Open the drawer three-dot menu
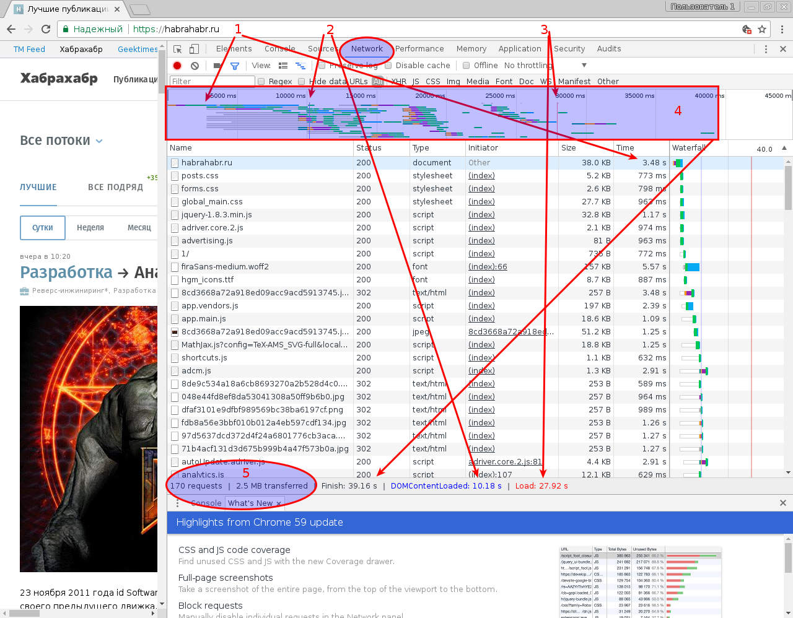 [x=177, y=503]
